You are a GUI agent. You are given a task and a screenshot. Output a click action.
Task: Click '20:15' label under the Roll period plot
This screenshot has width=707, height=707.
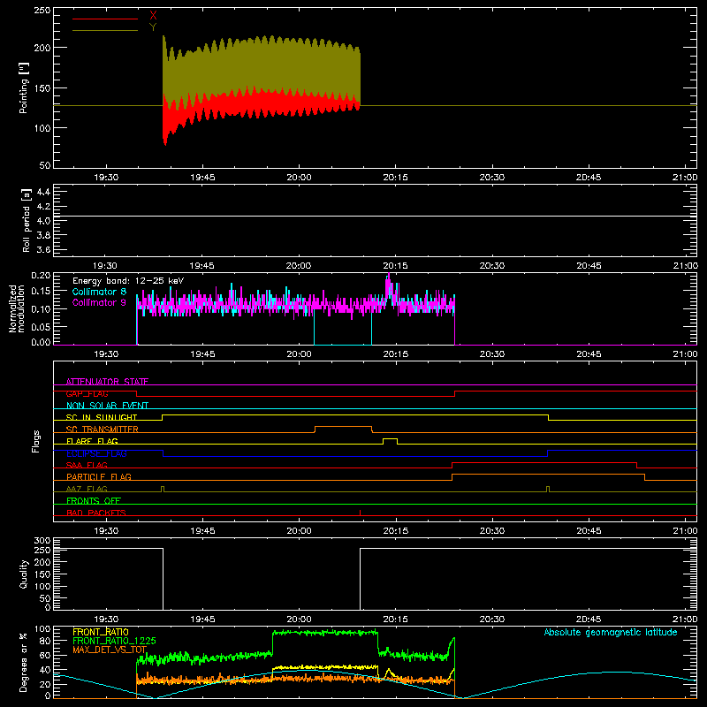(395, 266)
